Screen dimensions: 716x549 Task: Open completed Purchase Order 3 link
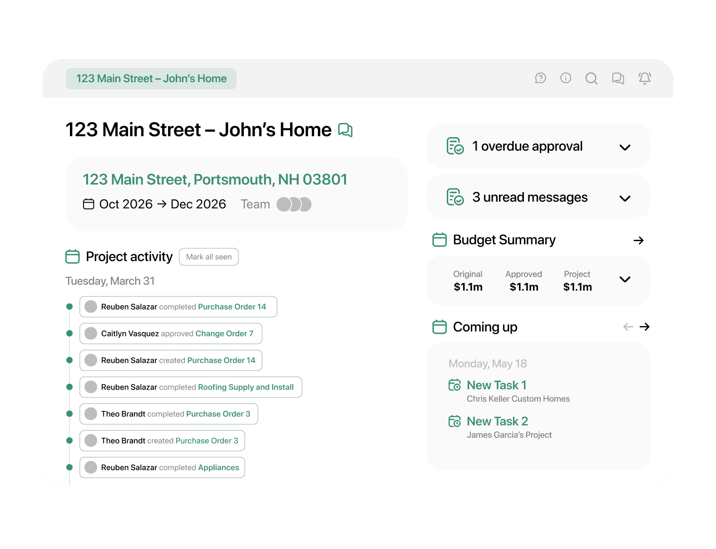[x=218, y=414]
